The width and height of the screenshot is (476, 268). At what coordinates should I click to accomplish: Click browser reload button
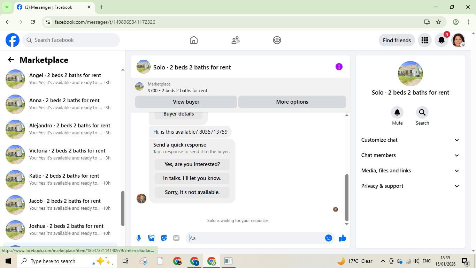(x=33, y=22)
